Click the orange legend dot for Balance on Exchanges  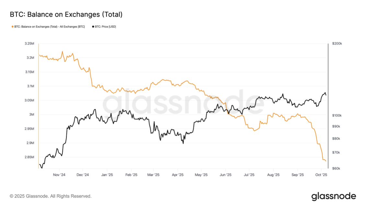(12, 27)
